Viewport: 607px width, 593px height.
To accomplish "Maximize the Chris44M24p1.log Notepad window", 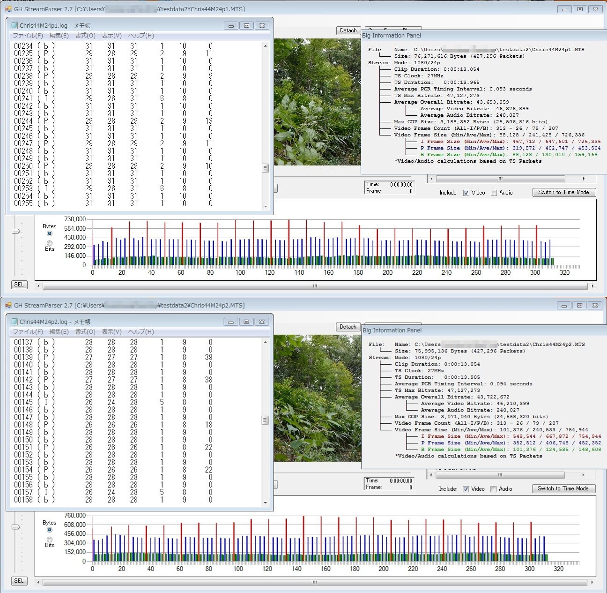I will tap(246, 26).
